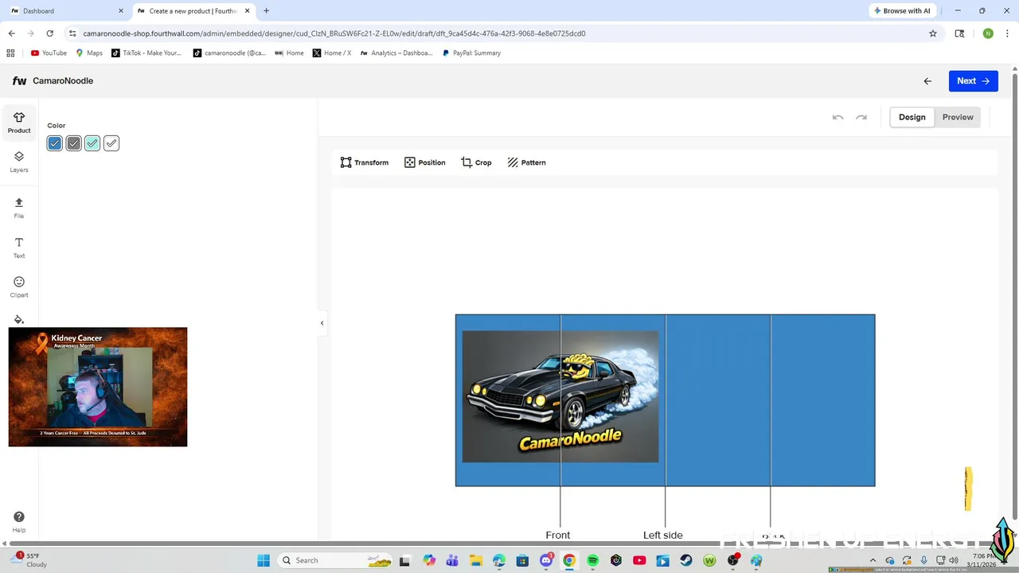Open the Product panel in sidebar
This screenshot has height=573, width=1019.
coord(19,123)
